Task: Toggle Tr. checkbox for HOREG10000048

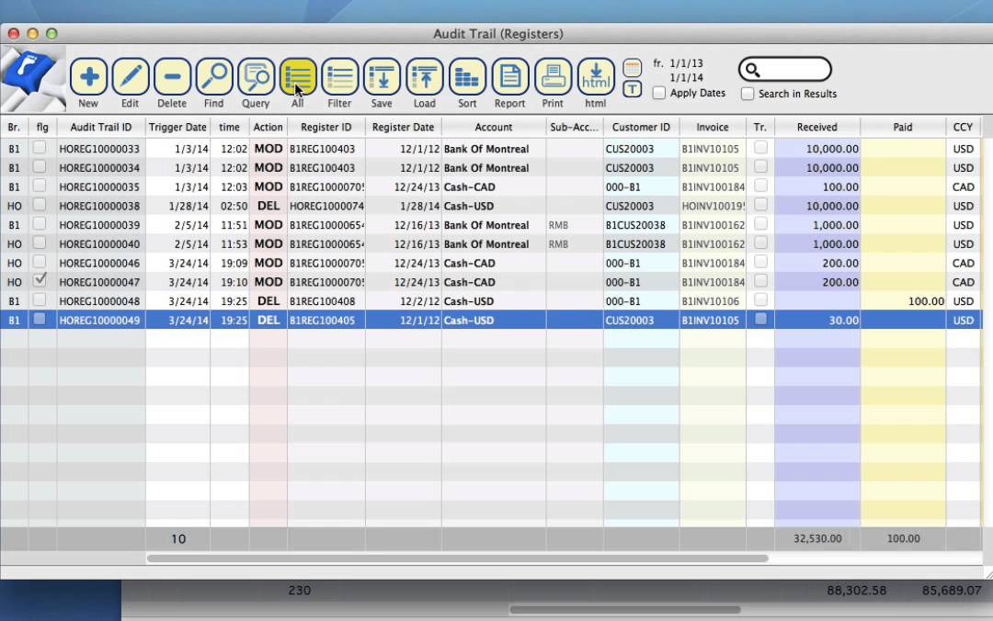Action: (760, 299)
